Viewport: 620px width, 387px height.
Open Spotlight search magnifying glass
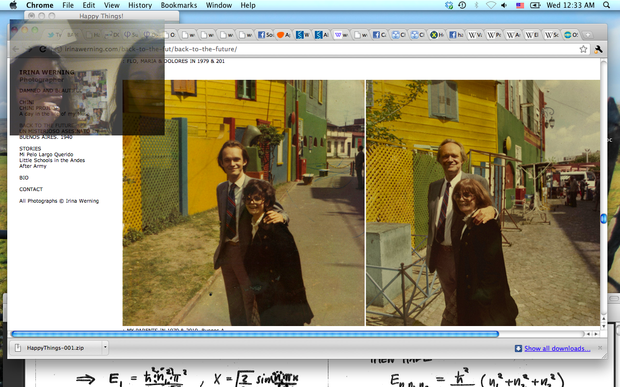point(606,5)
